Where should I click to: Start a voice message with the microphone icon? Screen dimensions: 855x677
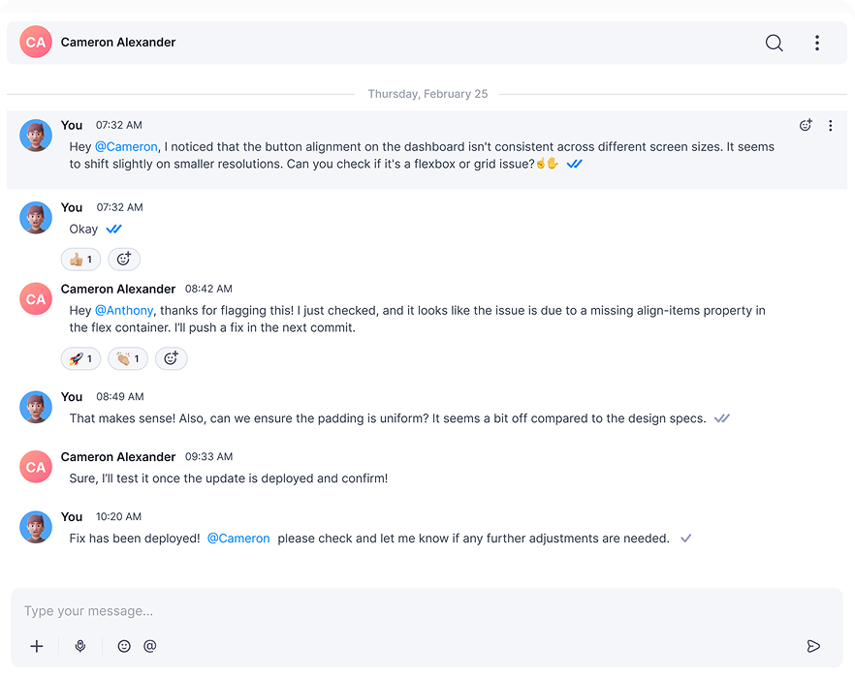pyautogui.click(x=80, y=646)
